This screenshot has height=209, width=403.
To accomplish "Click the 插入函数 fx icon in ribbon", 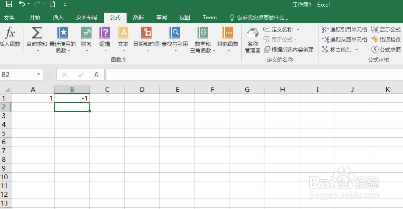I will pos(10,33).
